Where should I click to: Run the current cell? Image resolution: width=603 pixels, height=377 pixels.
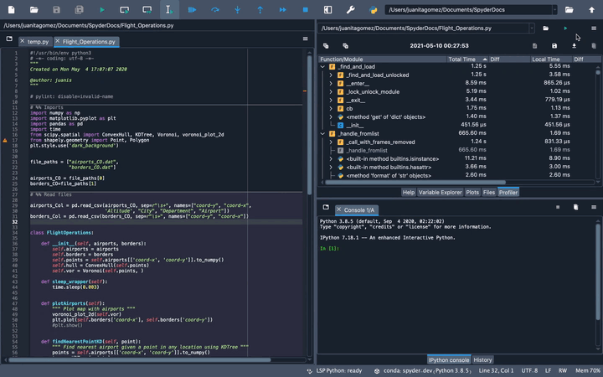click(124, 9)
